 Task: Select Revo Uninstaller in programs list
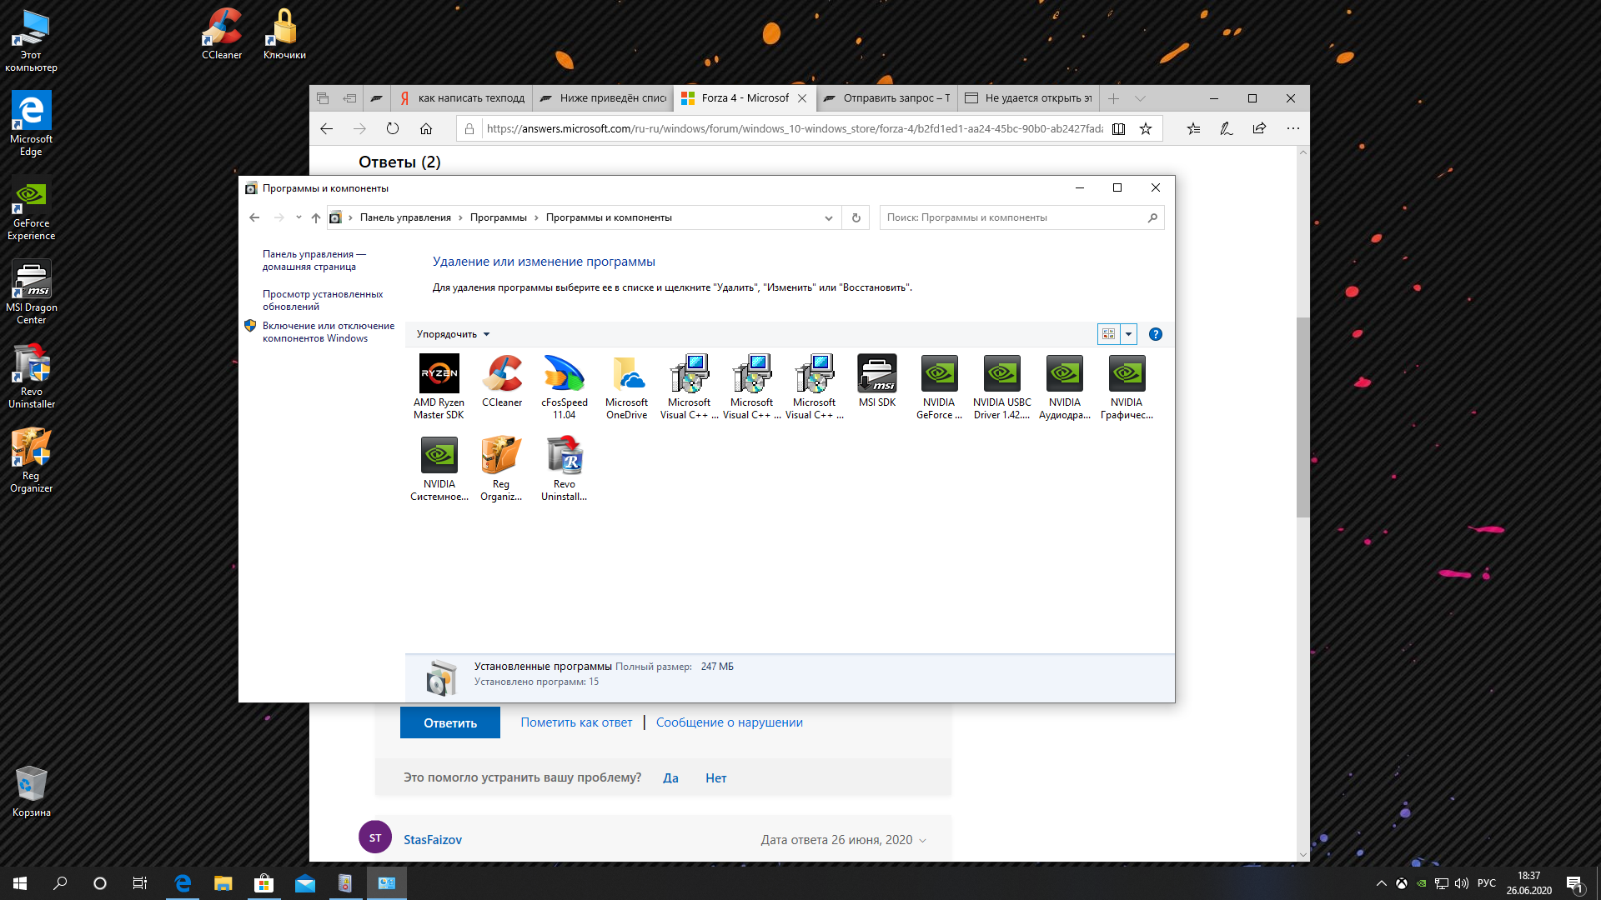click(565, 468)
